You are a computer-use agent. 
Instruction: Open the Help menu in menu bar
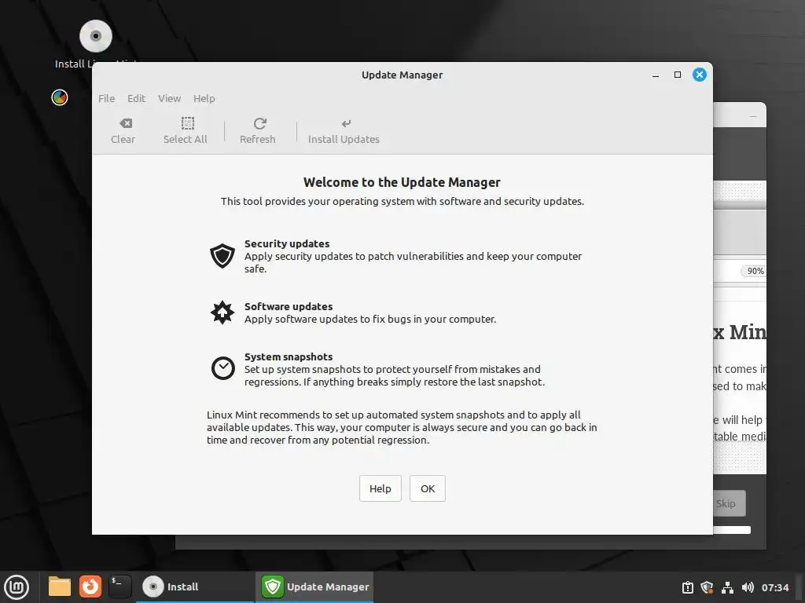[x=204, y=98]
